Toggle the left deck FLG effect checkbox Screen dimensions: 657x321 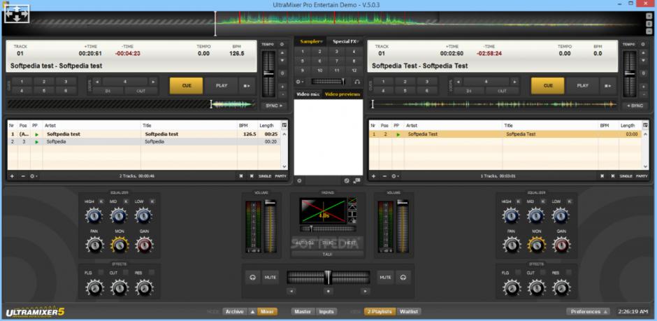101,272
